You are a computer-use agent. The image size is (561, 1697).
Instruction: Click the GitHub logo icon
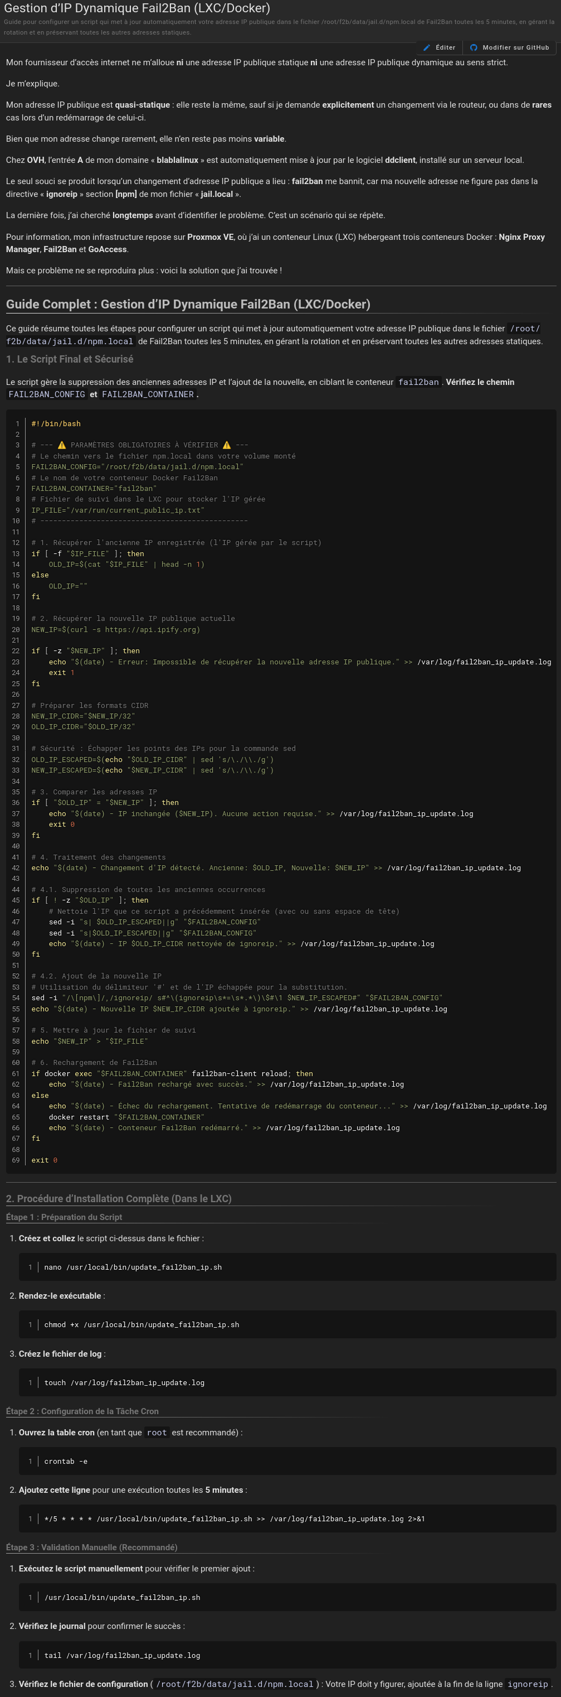click(x=474, y=47)
